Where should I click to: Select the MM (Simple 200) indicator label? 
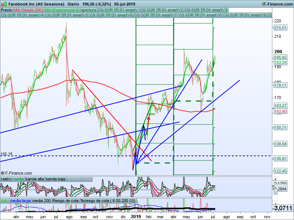coord(28,10)
